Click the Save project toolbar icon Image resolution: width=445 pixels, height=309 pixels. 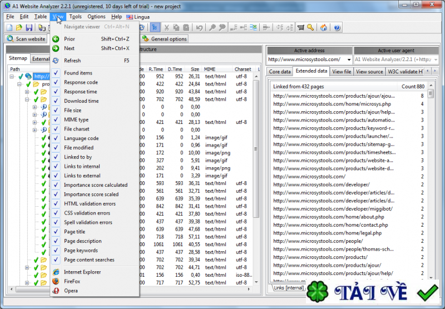28,28
